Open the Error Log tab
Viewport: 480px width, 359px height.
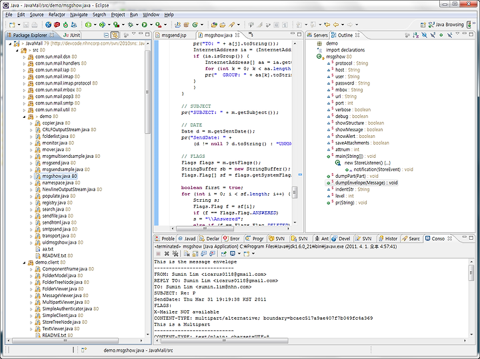click(231, 239)
